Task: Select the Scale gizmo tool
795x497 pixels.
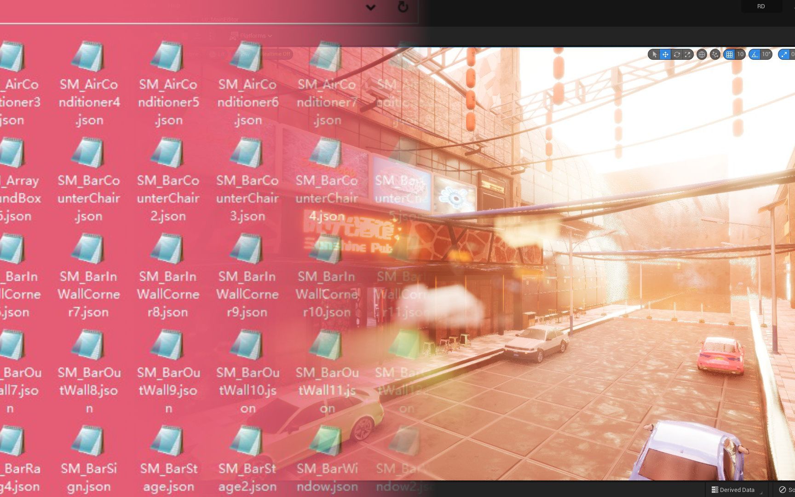Action: pos(688,54)
